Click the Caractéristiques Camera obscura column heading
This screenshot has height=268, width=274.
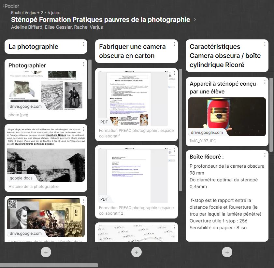225,56
